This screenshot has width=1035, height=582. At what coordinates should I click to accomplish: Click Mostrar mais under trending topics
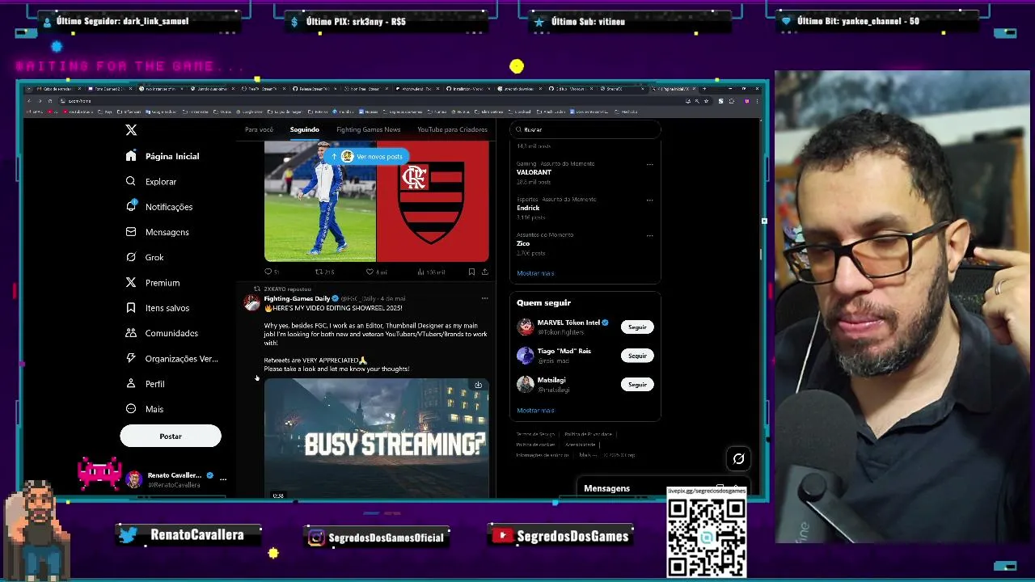pyautogui.click(x=535, y=273)
